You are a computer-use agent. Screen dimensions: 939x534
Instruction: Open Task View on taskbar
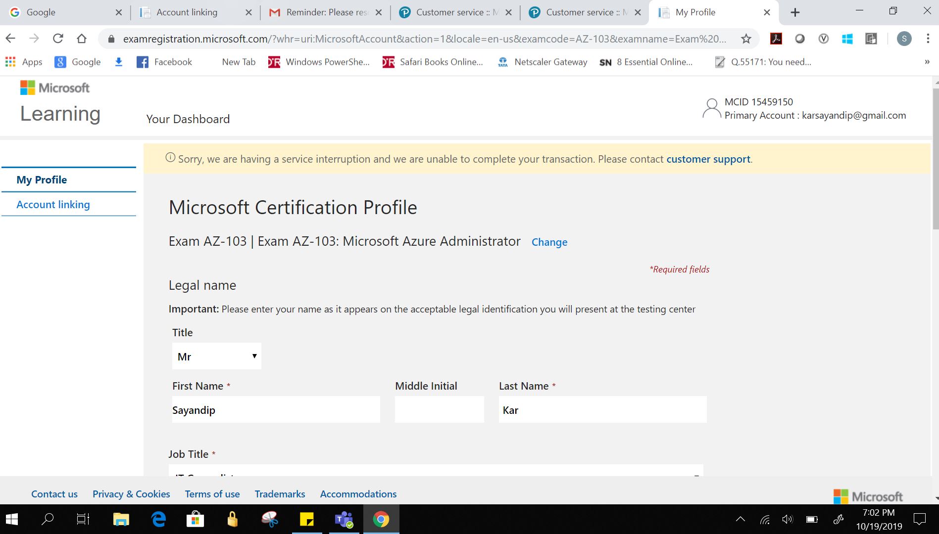83,519
